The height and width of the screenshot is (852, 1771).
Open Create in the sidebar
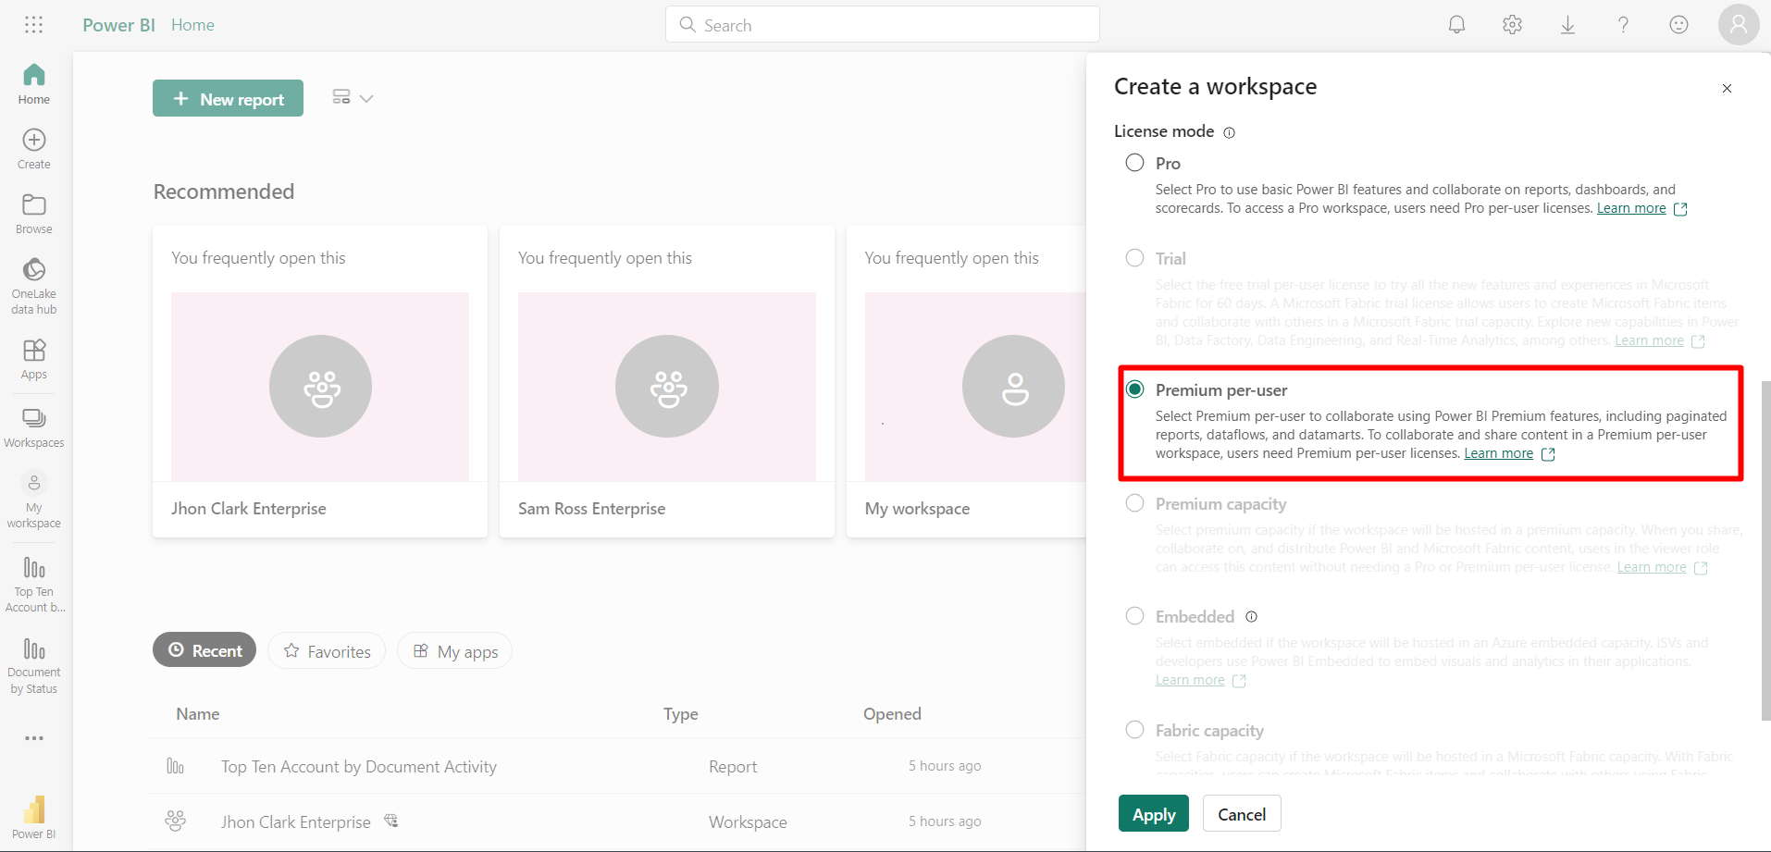34,149
